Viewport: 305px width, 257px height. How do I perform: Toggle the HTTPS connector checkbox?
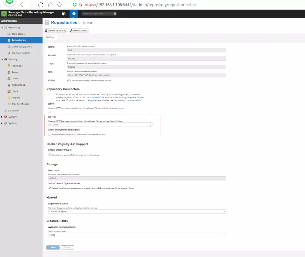[50, 125]
